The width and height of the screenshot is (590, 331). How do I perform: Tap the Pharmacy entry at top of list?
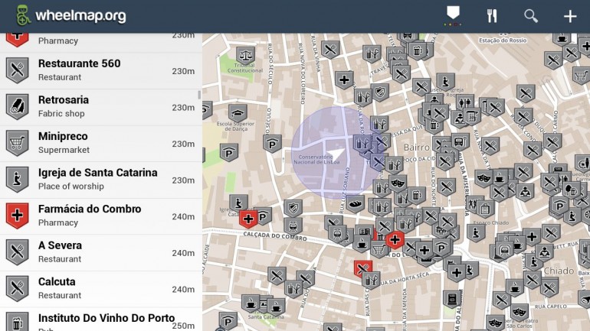(x=101, y=42)
